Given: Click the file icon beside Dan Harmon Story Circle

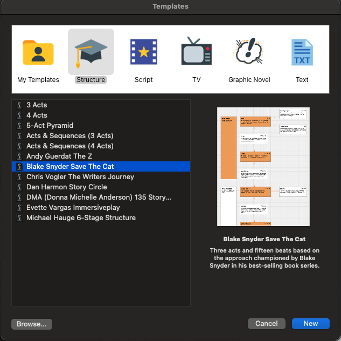Looking at the screenshot, I should click(19, 187).
